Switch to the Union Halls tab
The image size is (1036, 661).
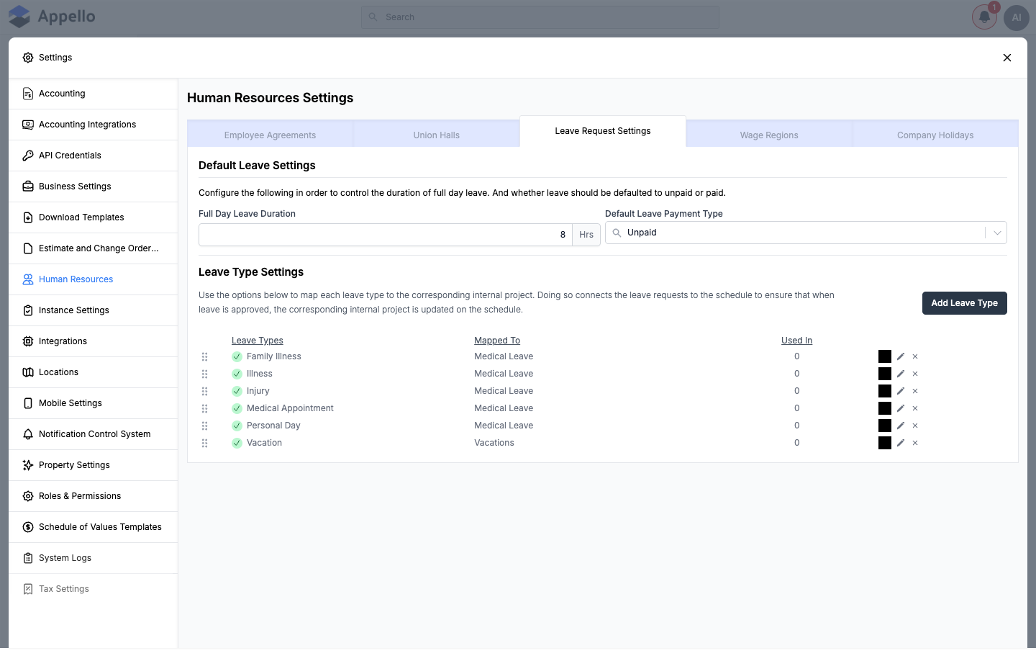coord(437,135)
